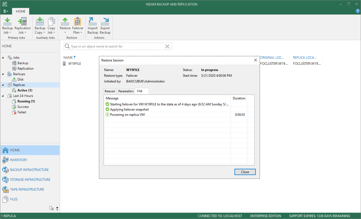Collapse the Backups tree node
The width and height of the screenshot is (361, 219).
(3, 74)
